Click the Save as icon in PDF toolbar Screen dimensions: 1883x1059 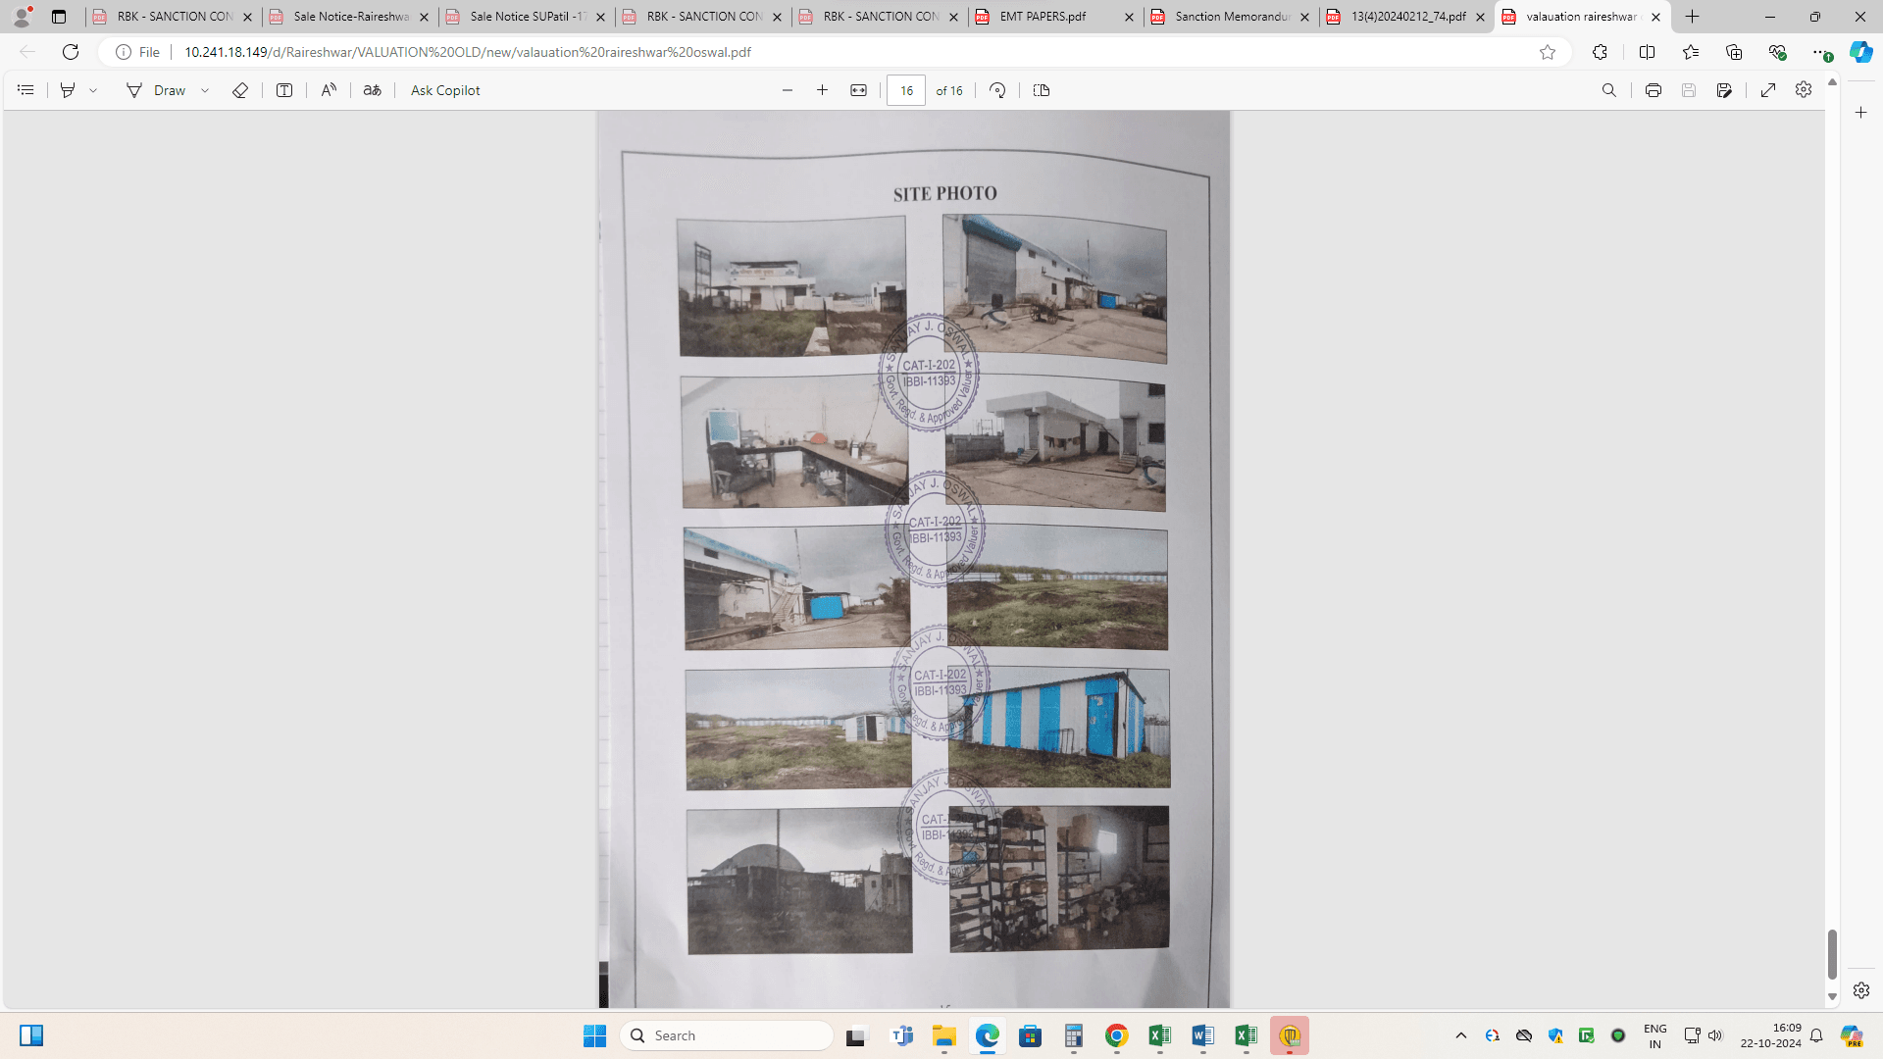click(x=1724, y=90)
